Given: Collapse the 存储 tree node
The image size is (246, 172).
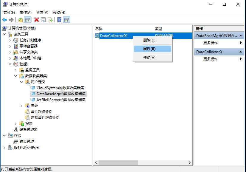Looking at the screenshot, I should [x=4, y=136].
